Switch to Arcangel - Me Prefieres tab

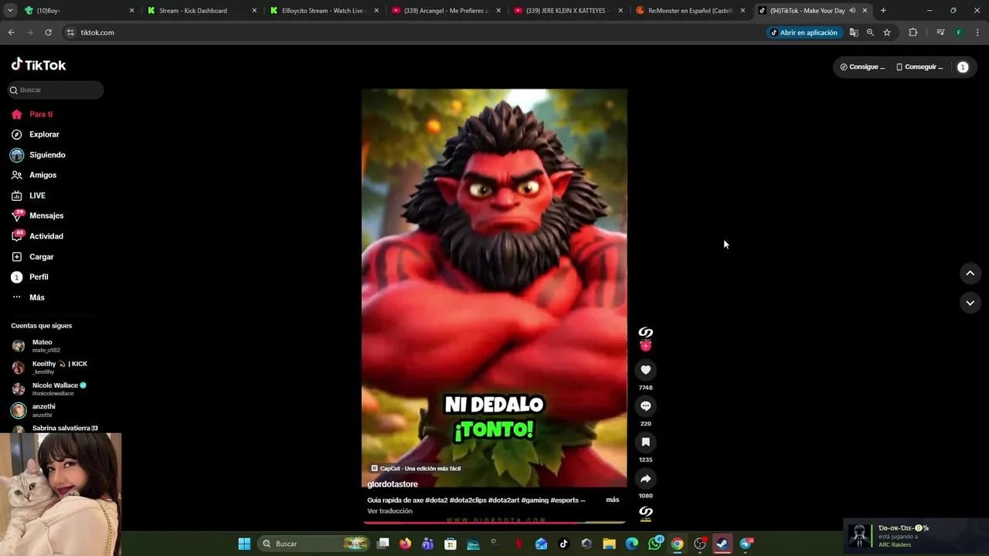[x=447, y=11]
